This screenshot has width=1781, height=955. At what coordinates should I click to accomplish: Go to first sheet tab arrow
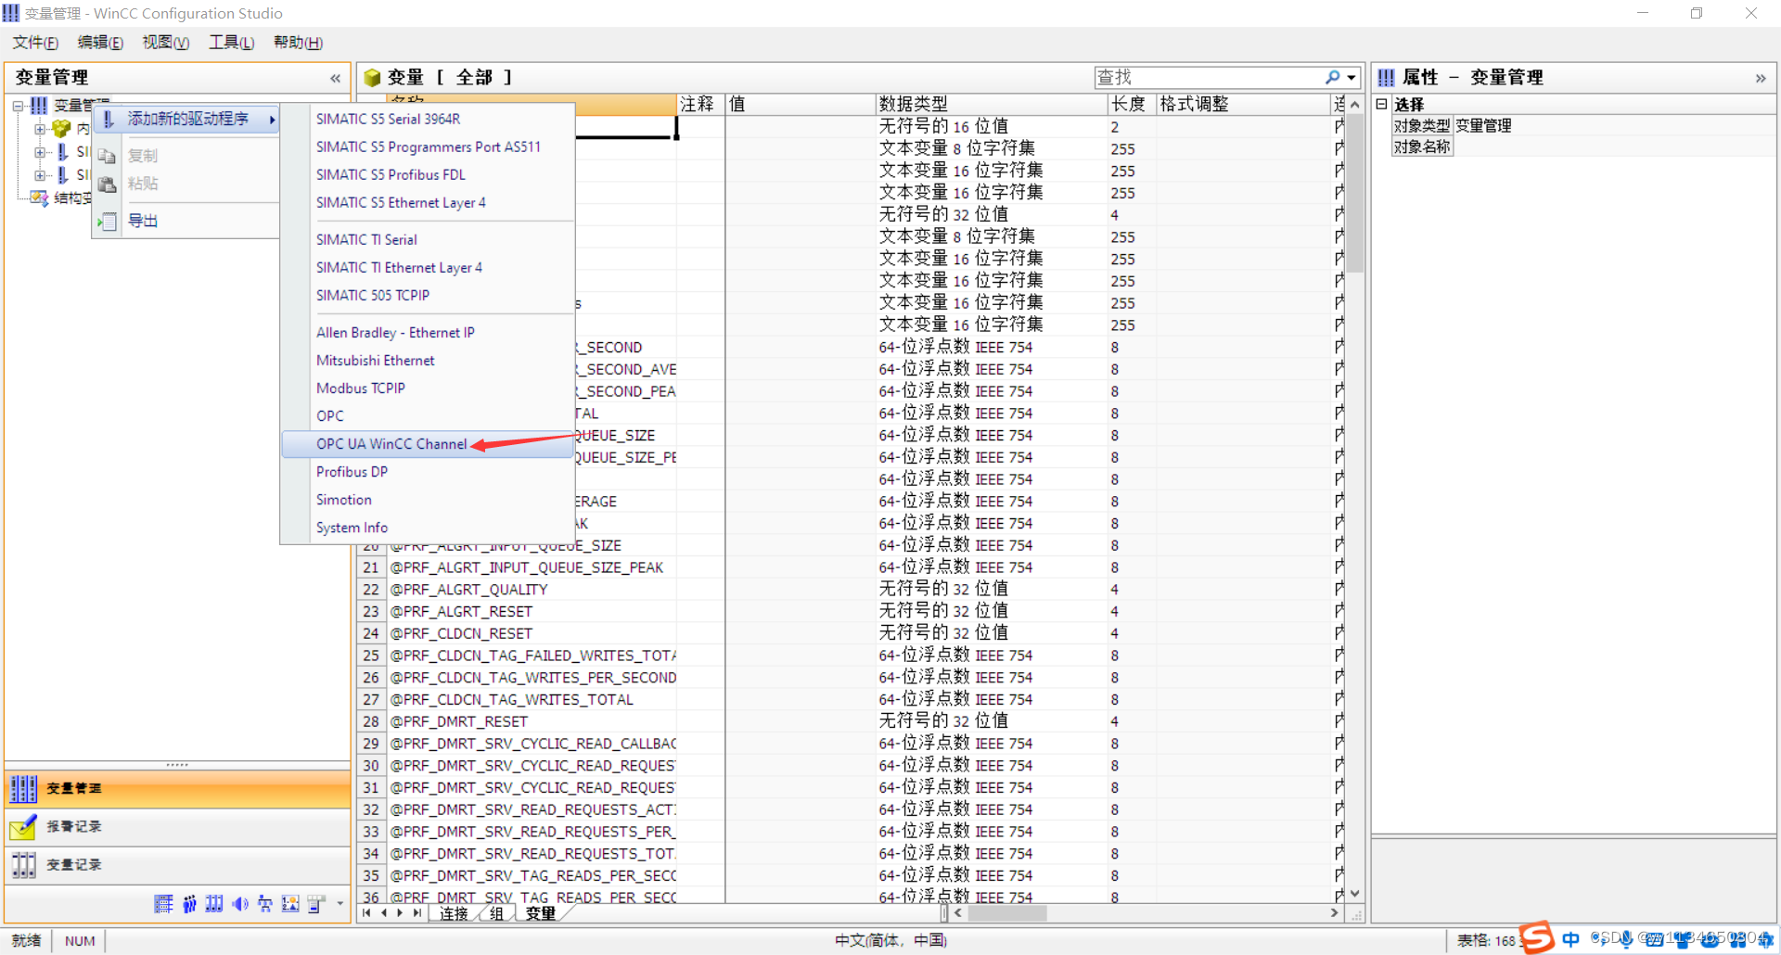coord(367,914)
